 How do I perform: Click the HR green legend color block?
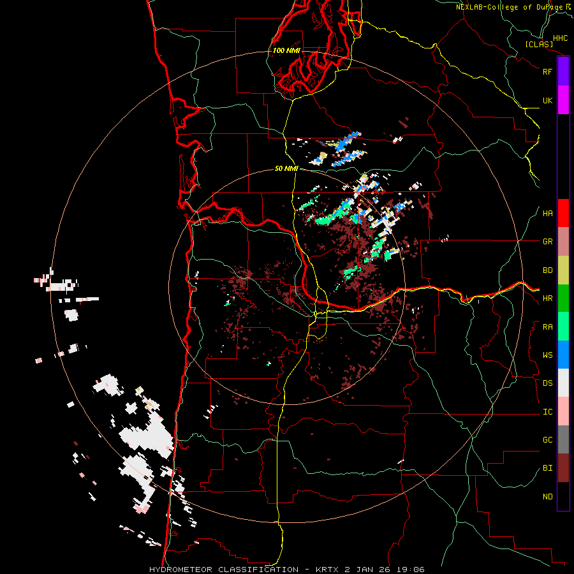[x=563, y=298]
